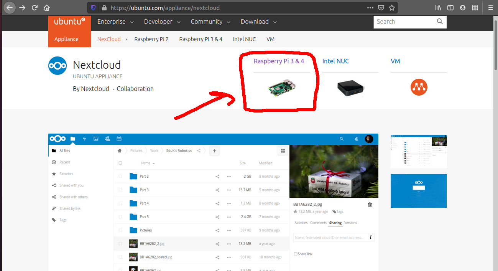This screenshot has height=271, width=498.
Task: Open the Intel NUC heading link
Action: click(335, 61)
